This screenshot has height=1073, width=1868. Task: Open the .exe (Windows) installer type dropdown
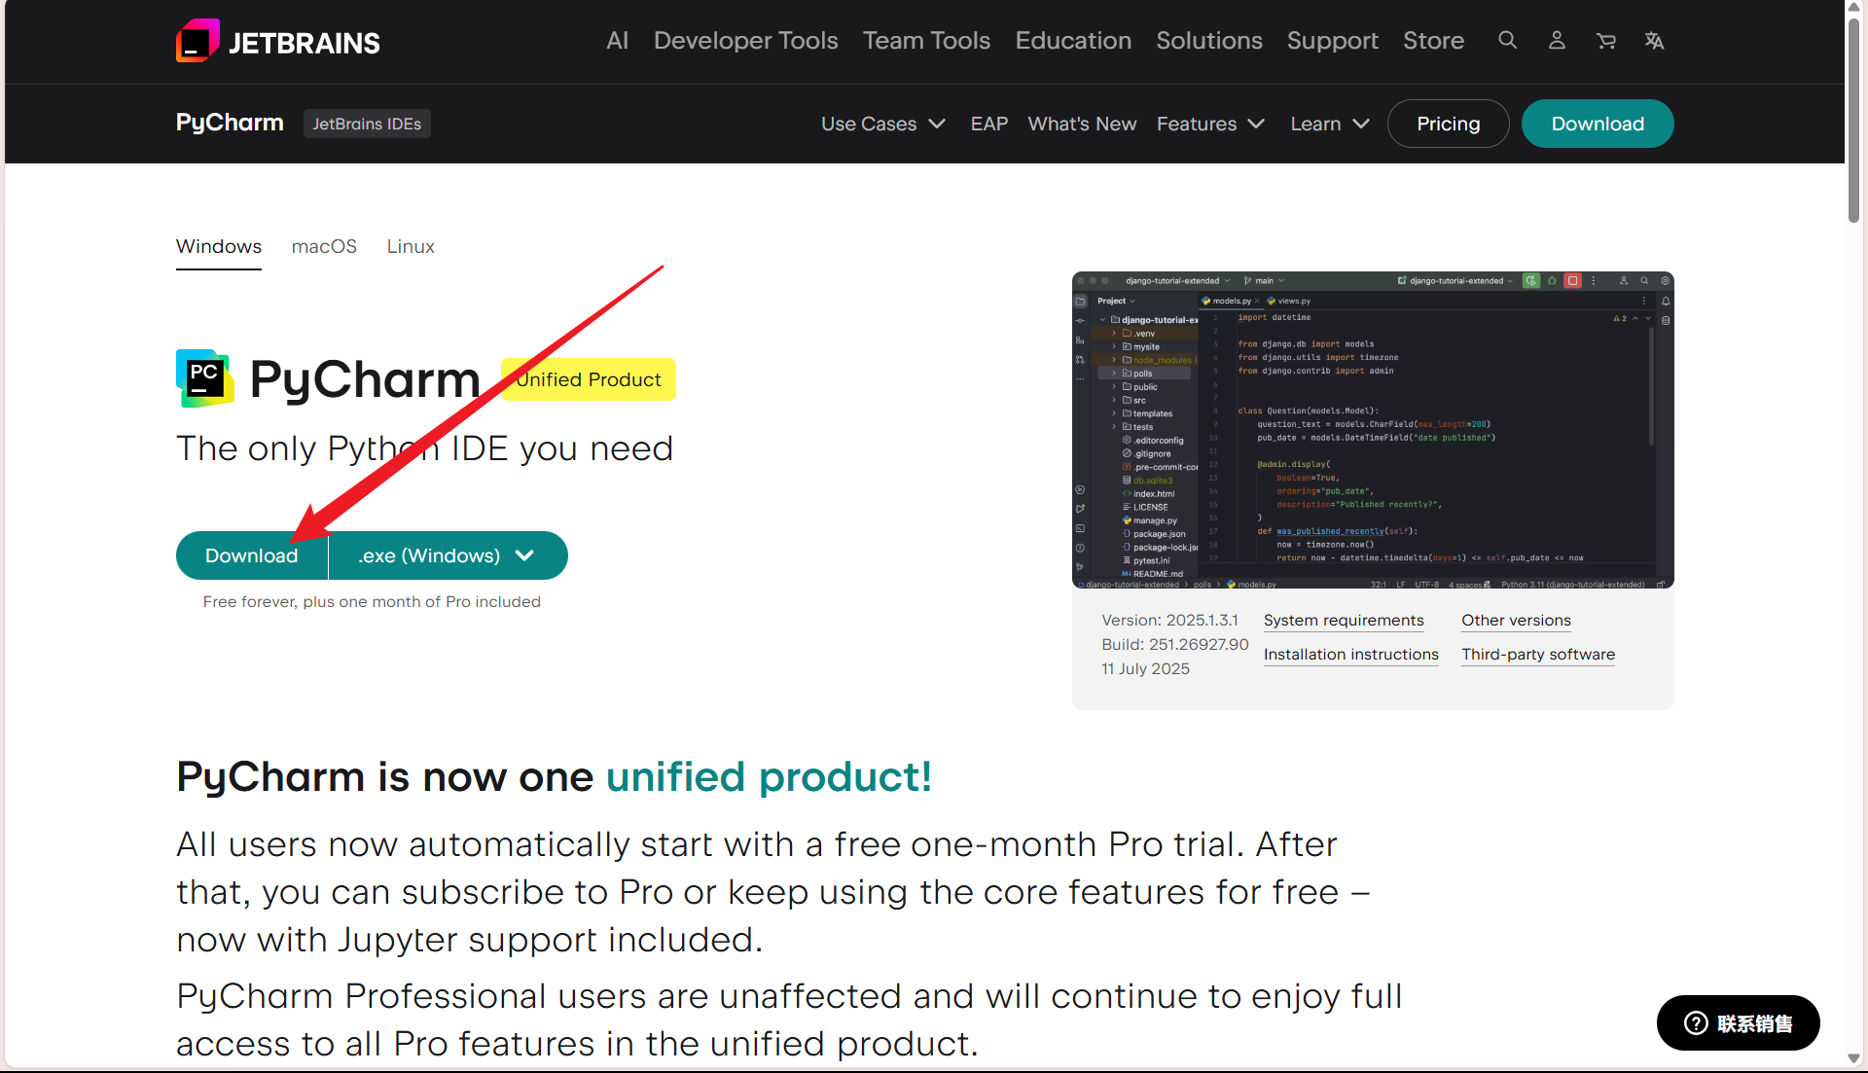[448, 555]
